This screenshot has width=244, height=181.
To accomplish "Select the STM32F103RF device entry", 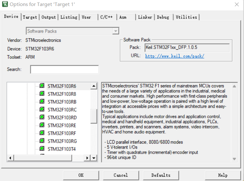I will [62, 133].
